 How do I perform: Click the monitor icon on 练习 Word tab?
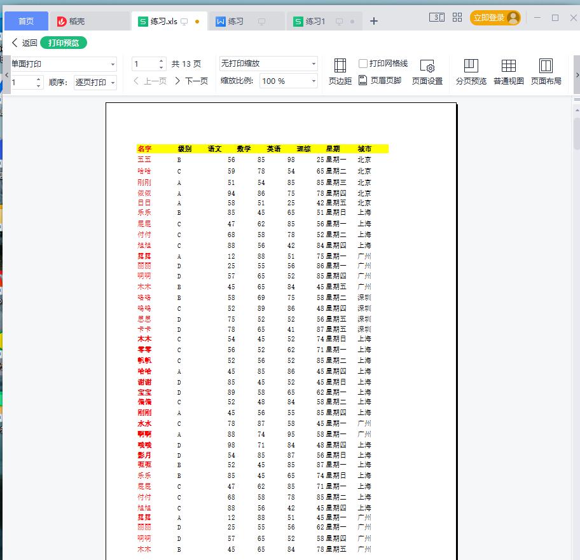pos(261,22)
